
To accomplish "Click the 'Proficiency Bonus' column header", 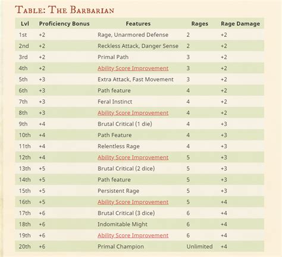I will 64,24.
